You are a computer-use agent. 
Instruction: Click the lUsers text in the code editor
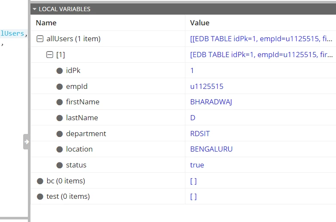coord(12,33)
